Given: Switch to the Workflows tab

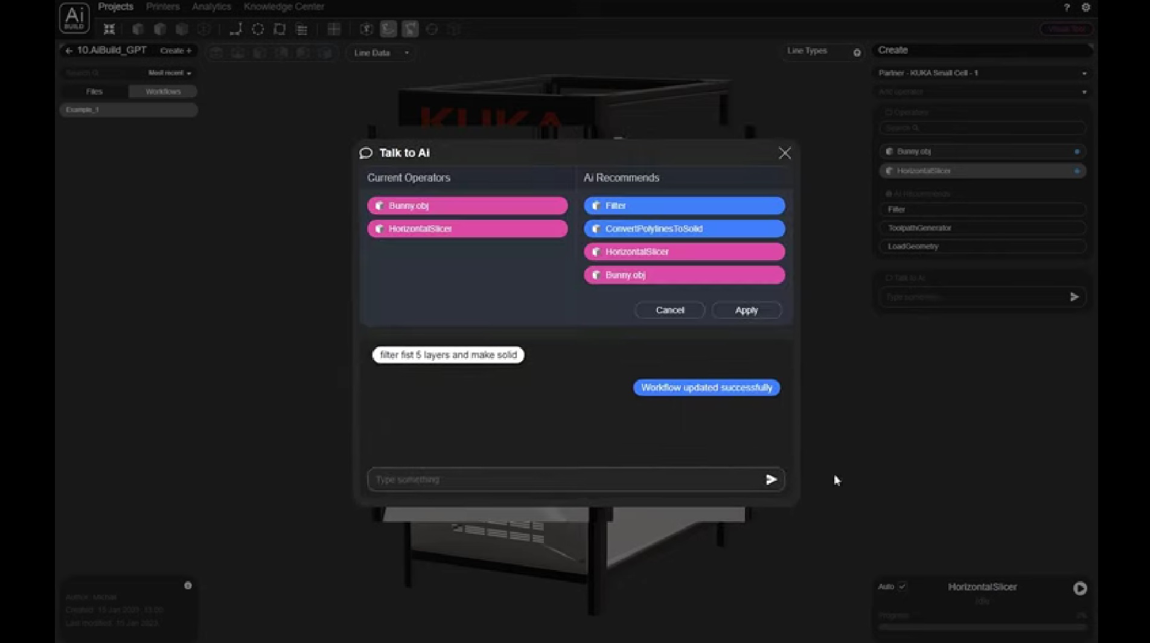Looking at the screenshot, I should tap(163, 92).
